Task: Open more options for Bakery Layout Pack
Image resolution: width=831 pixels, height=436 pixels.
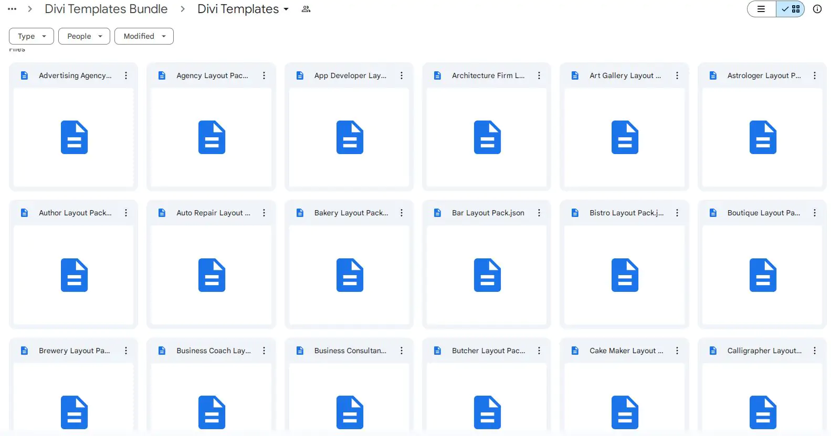Action: [402, 213]
